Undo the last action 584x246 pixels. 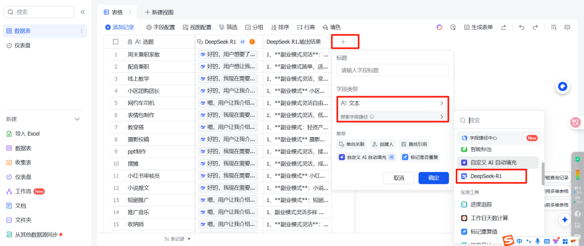point(521,27)
